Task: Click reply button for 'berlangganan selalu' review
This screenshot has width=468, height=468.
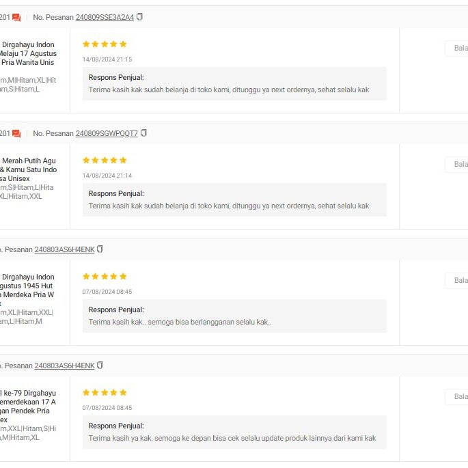Action: [x=458, y=281]
